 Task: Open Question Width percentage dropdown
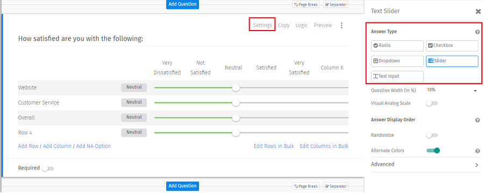(x=452, y=90)
